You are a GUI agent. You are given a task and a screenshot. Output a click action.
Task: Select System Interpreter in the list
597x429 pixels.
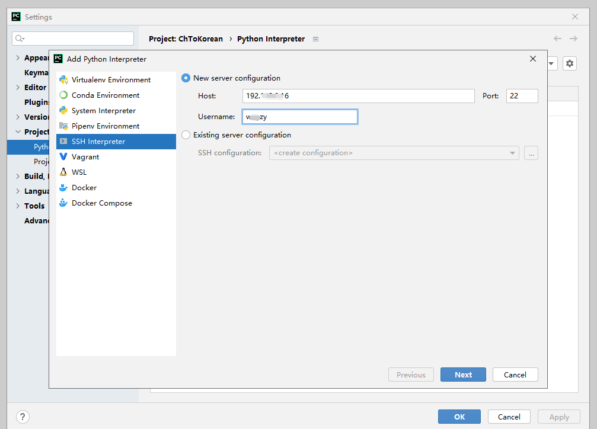(116, 111)
